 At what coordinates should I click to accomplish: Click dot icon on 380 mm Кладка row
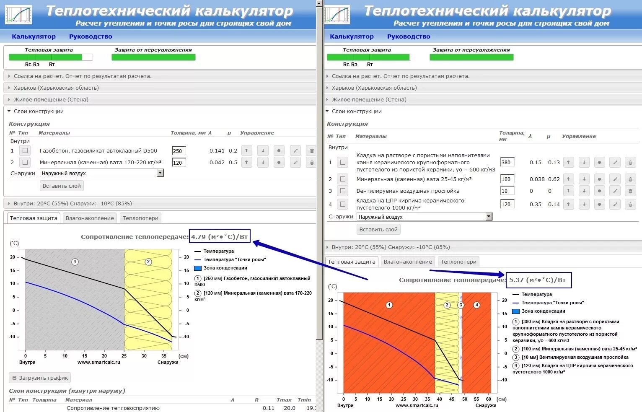click(x=600, y=162)
